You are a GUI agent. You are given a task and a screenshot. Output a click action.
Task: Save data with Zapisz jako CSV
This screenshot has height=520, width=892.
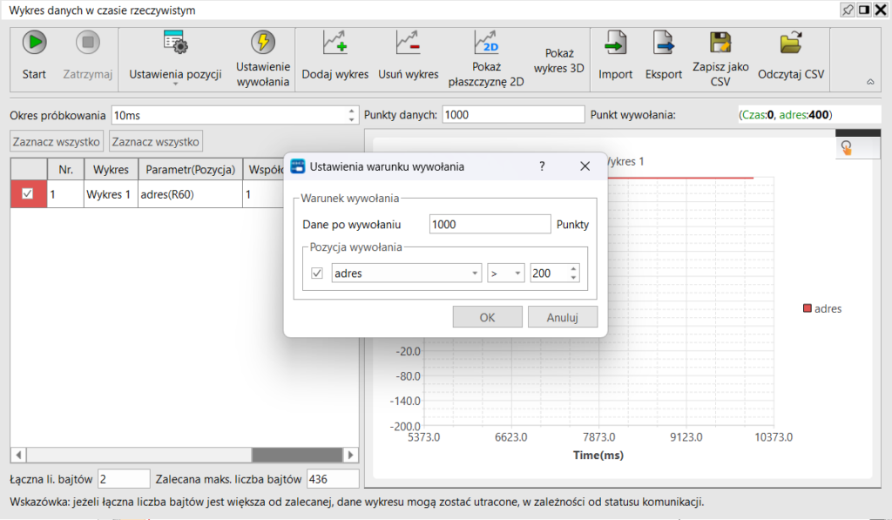point(720,58)
